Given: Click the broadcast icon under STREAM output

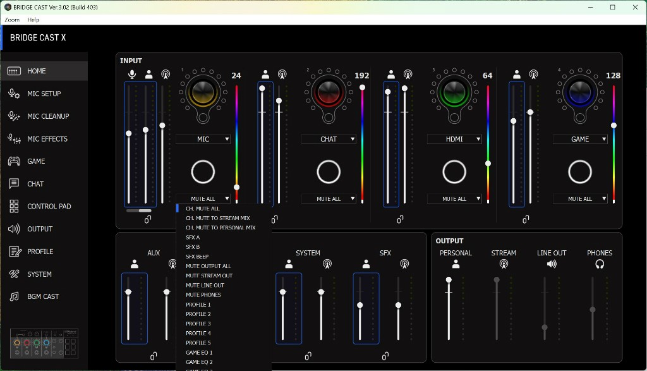Looking at the screenshot, I should tap(504, 264).
